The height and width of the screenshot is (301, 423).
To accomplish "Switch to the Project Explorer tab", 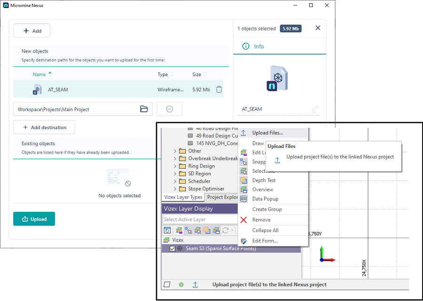I will click(x=222, y=197).
